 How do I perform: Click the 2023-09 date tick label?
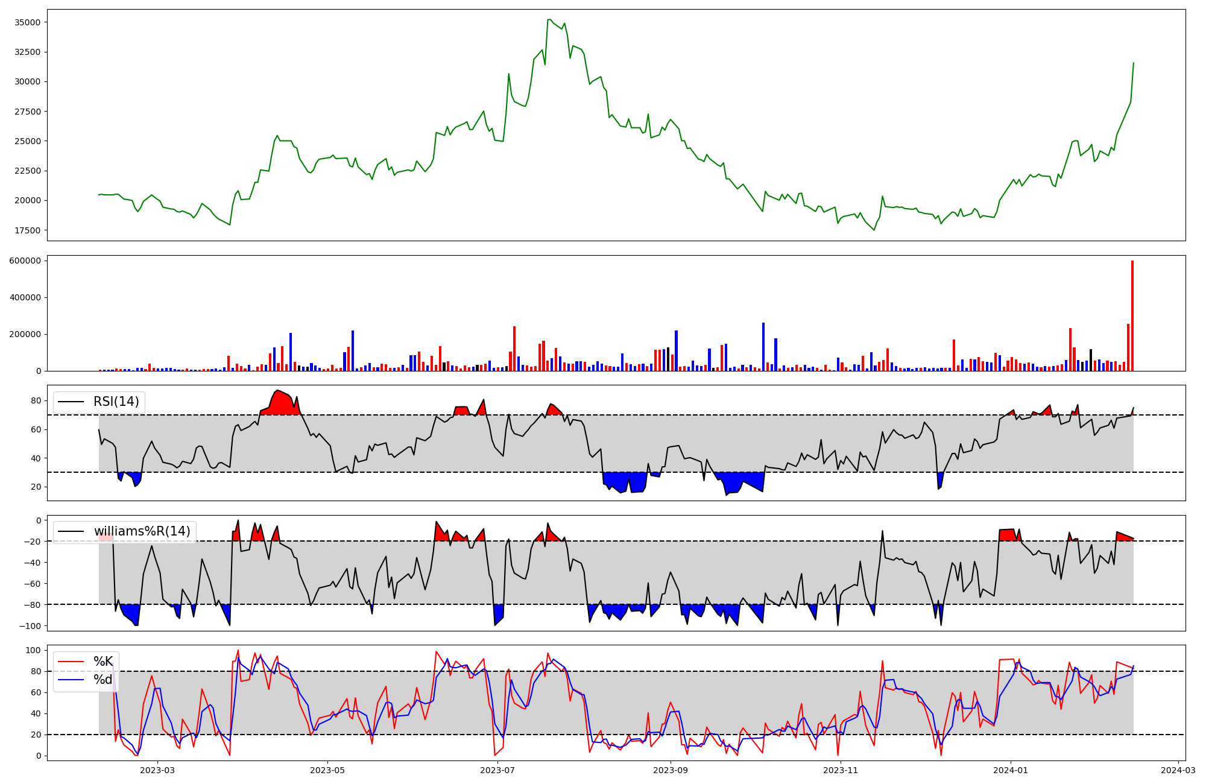[x=671, y=770]
